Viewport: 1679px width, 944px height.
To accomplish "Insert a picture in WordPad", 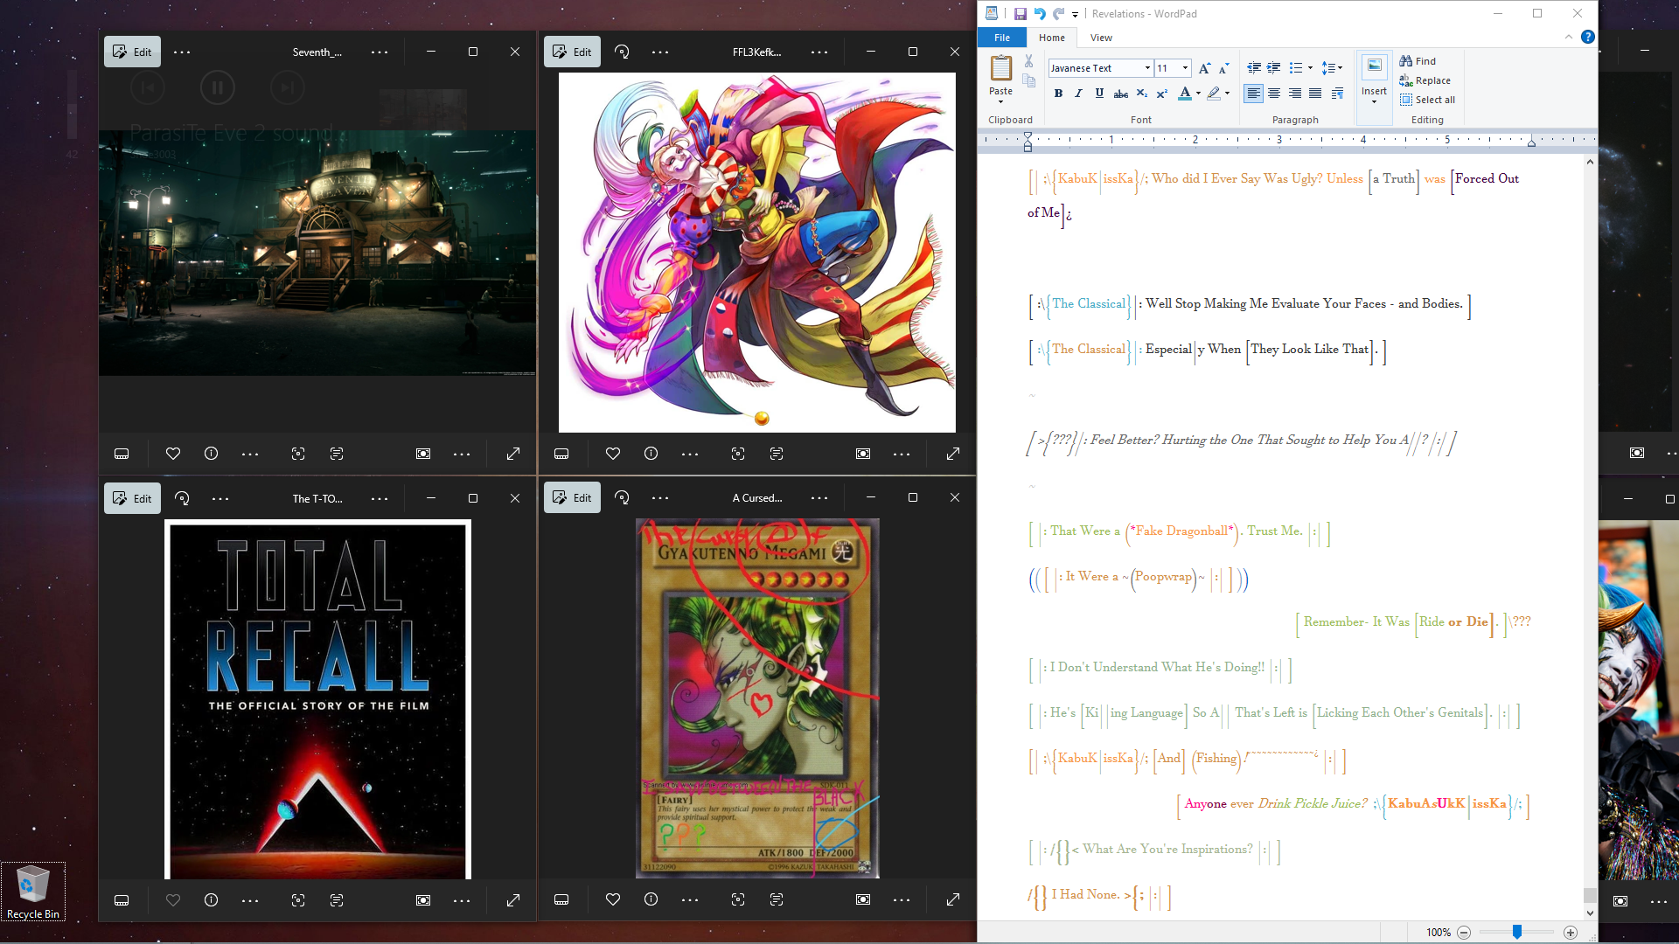I will (1374, 67).
